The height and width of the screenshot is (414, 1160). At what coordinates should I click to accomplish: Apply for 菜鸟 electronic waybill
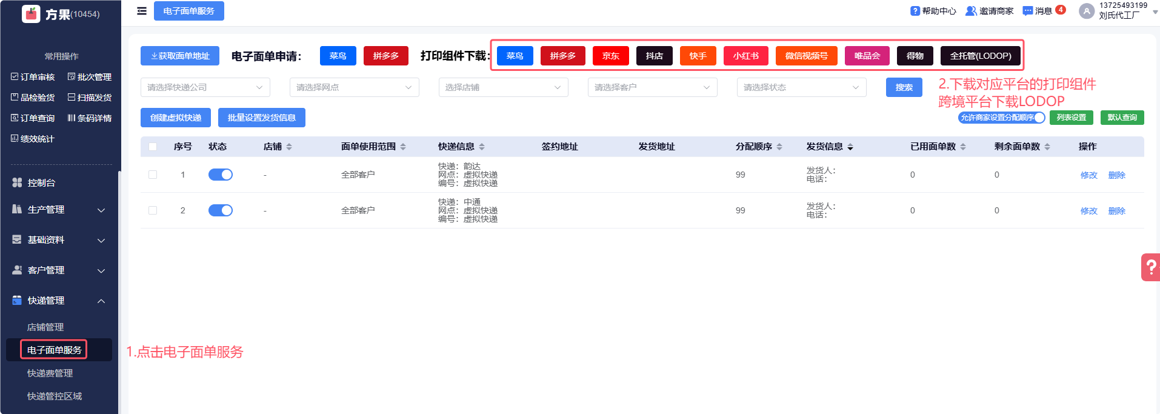point(338,56)
